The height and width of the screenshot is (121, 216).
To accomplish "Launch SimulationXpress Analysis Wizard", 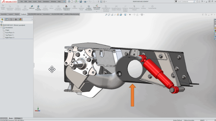I will tap(117, 8).
